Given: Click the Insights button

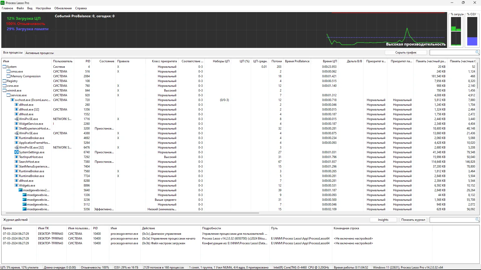Looking at the screenshot, I should [383, 220].
